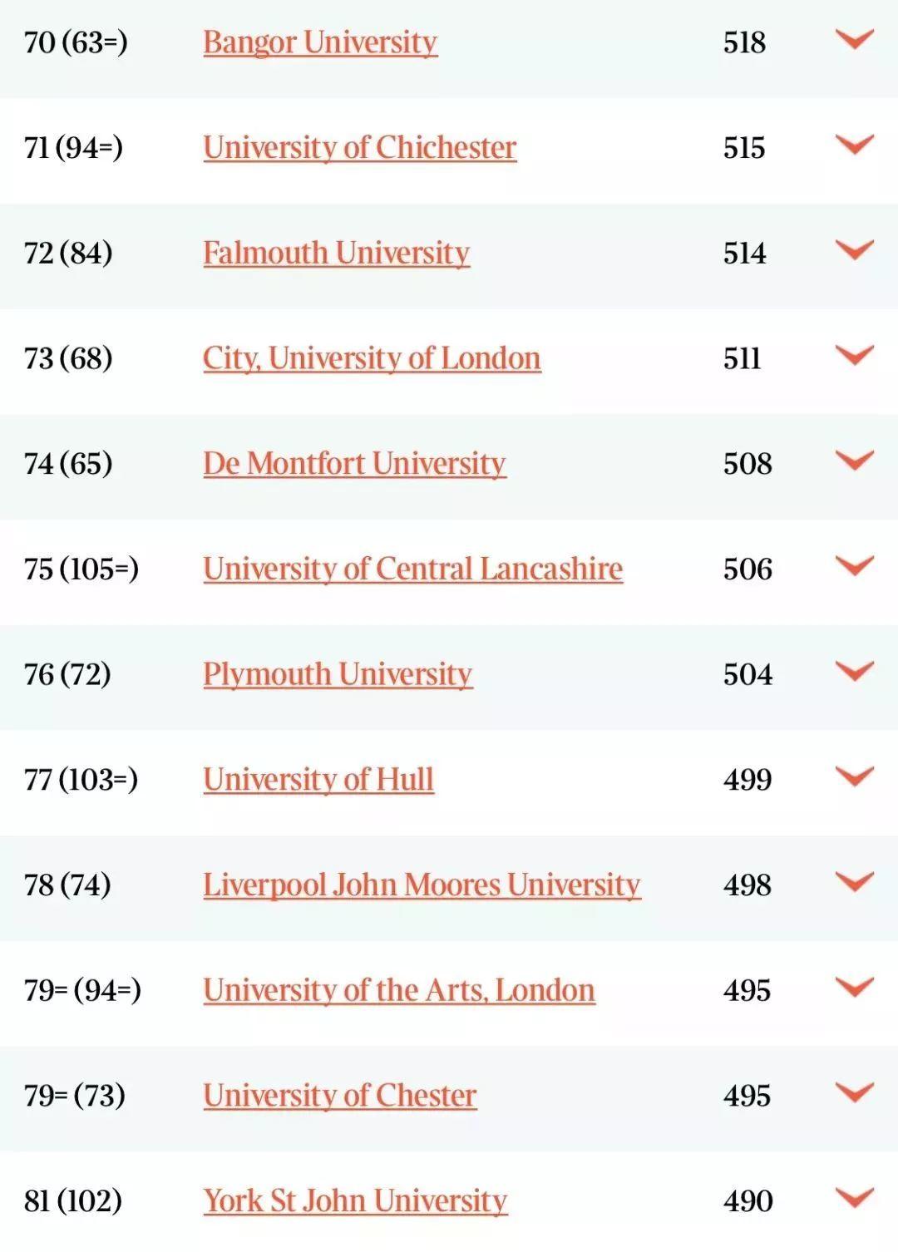Expand De Montfort University row chevron
This screenshot has width=898, height=1252.
(x=854, y=461)
